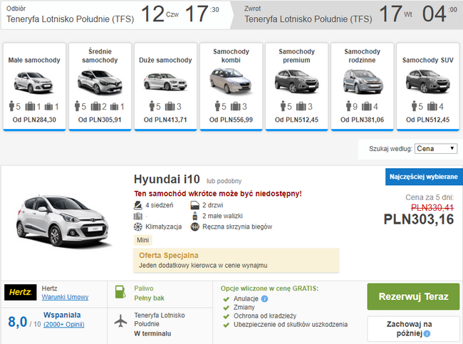The height and width of the screenshot is (344, 463).
Task: Click the red warning Ten samochód wkrótce może być niedostępny
Action: point(218,194)
